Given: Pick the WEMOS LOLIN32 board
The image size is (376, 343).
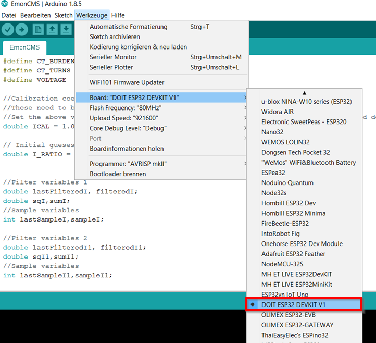Looking at the screenshot, I should tap(286, 142).
